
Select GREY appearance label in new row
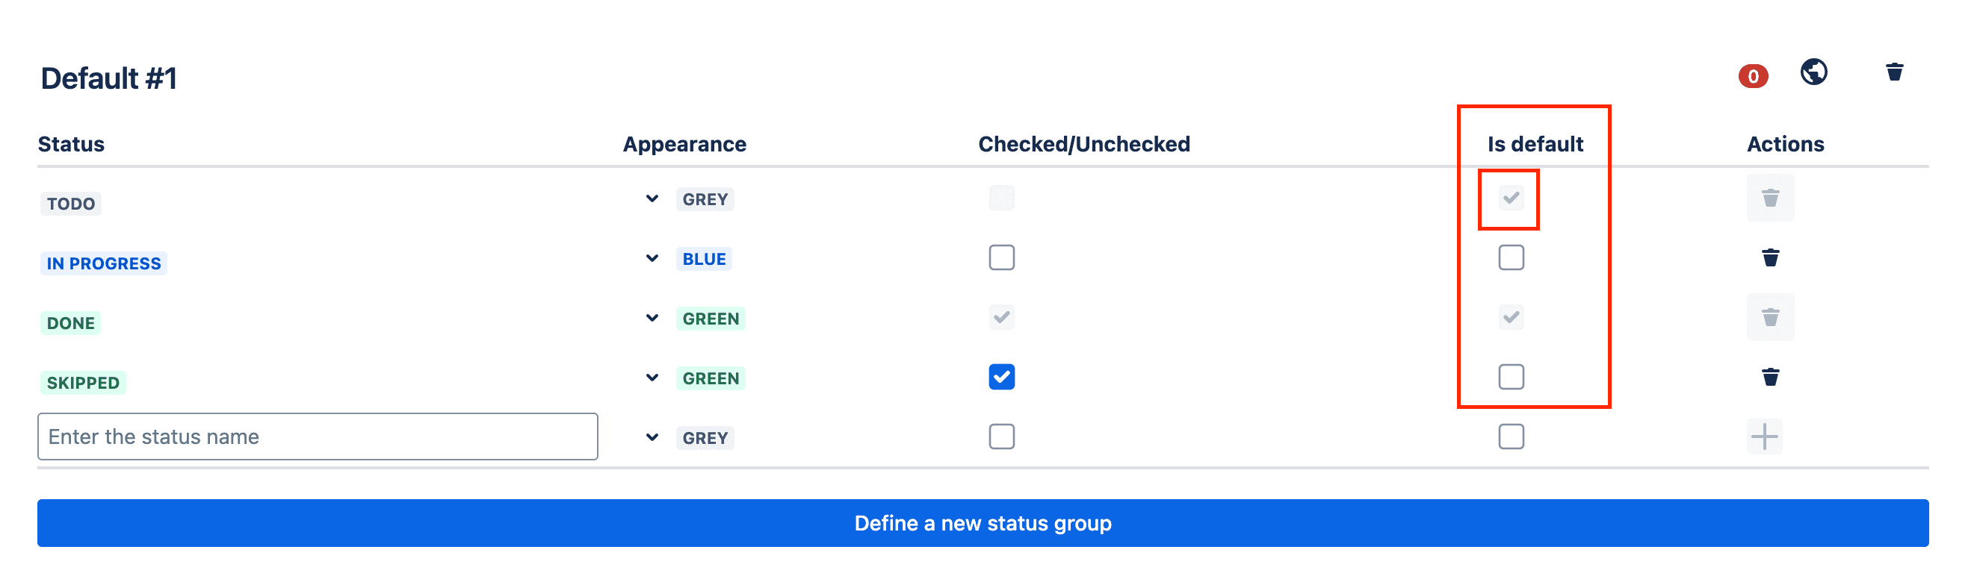point(705,438)
